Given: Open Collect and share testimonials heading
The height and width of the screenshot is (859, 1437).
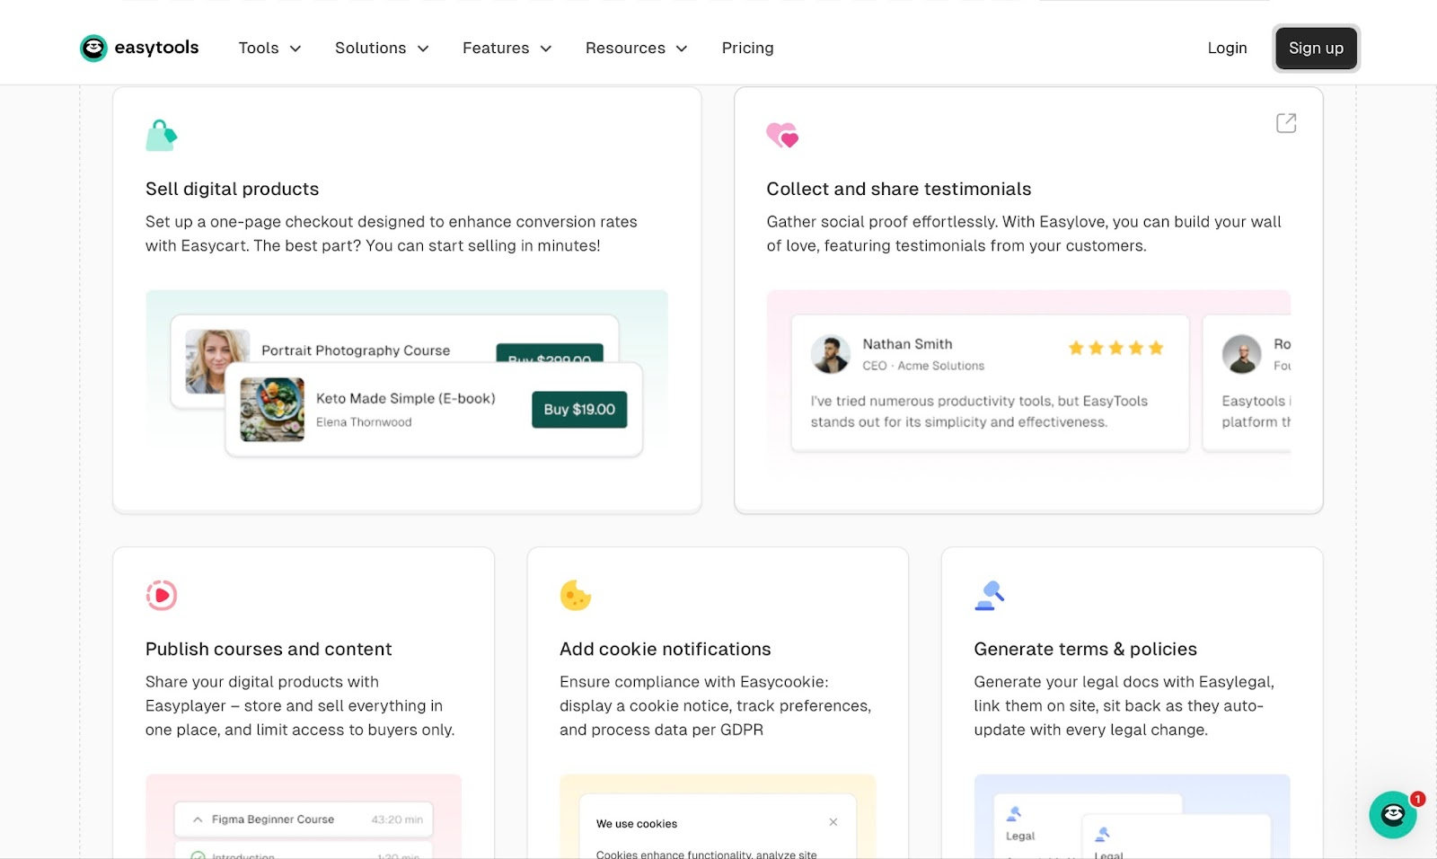Looking at the screenshot, I should pyautogui.click(x=899, y=189).
